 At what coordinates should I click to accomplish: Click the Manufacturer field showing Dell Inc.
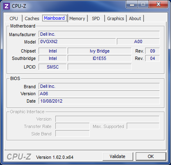click(99, 34)
